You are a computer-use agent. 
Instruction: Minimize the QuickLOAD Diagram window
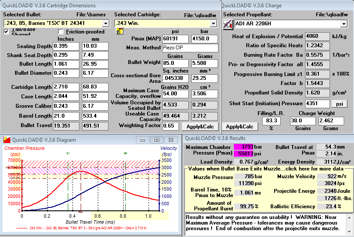(x=142, y=140)
